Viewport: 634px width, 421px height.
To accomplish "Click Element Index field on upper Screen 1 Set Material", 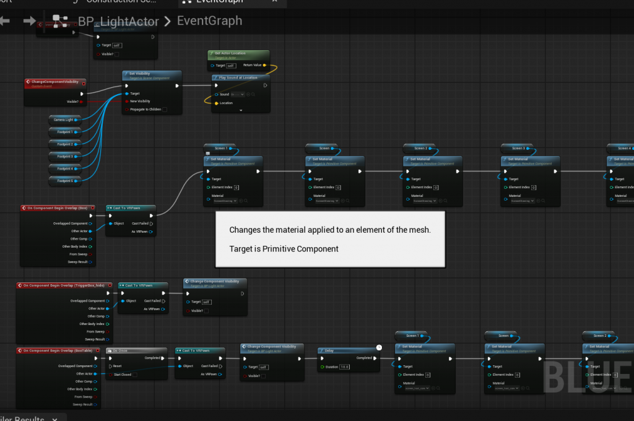I will click(x=237, y=188).
